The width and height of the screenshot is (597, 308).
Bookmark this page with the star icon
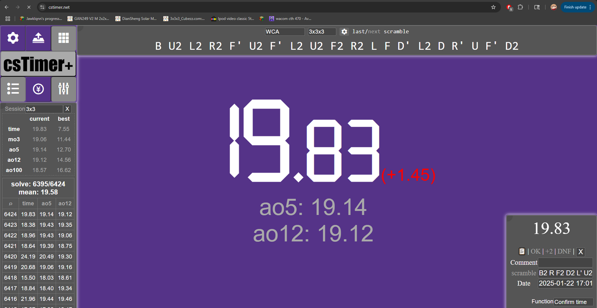[x=493, y=7]
